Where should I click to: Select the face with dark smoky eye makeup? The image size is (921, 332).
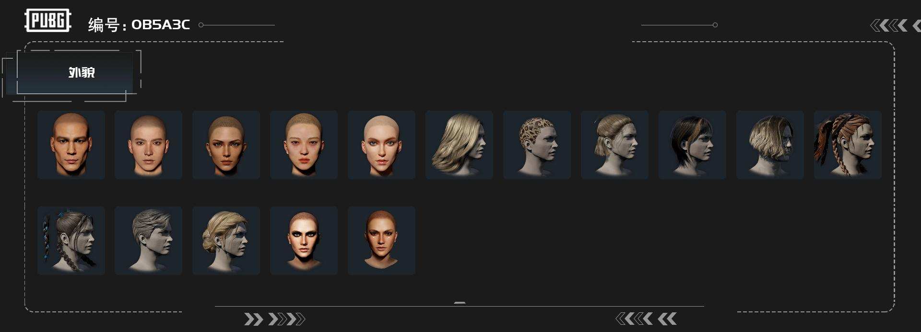point(304,240)
